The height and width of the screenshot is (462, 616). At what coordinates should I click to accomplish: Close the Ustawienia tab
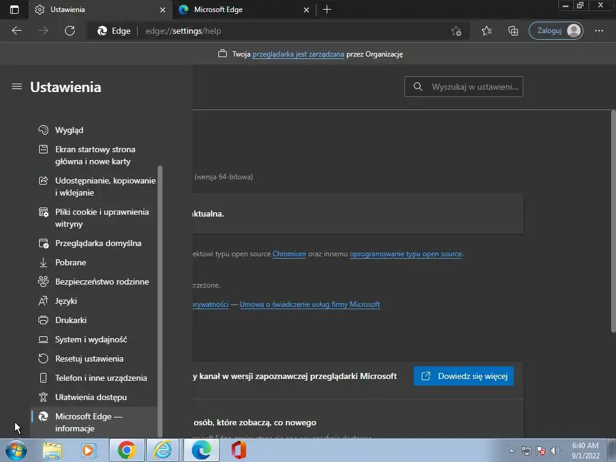tap(162, 10)
